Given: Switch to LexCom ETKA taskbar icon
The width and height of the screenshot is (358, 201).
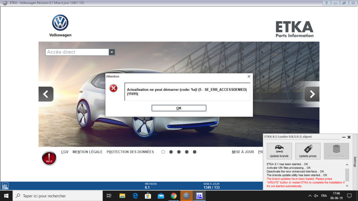Looking at the screenshot, I should 199,196.
